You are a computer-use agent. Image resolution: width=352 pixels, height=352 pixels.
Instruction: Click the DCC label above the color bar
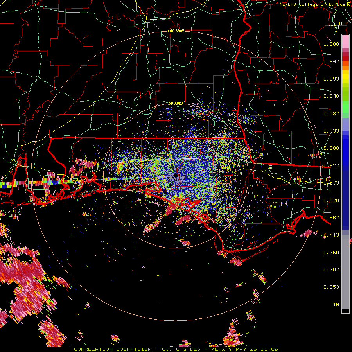click(343, 23)
